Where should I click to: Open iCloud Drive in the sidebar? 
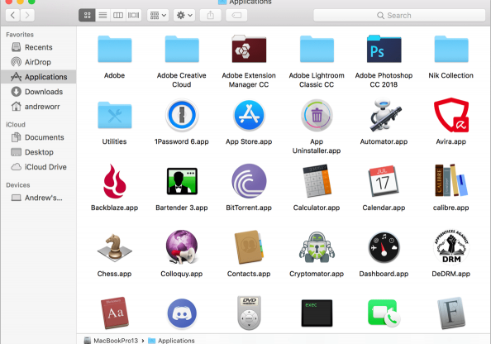coord(38,167)
